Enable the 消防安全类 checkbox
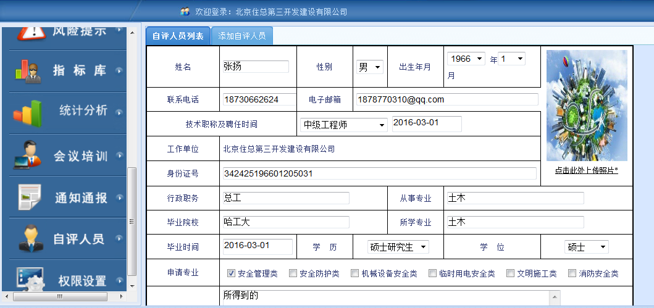The height and width of the screenshot is (308, 654). (572, 273)
